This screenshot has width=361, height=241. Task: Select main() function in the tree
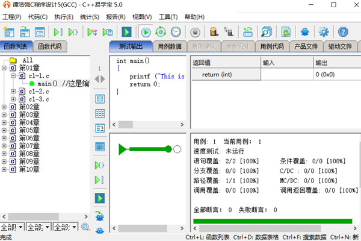coord(60,84)
